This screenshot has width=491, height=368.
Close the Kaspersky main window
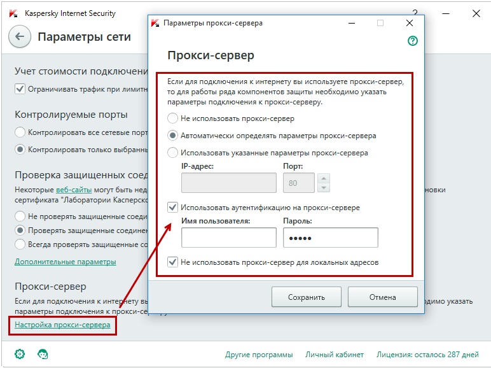(x=476, y=13)
